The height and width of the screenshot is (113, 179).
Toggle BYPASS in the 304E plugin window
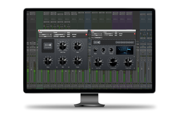74,35
